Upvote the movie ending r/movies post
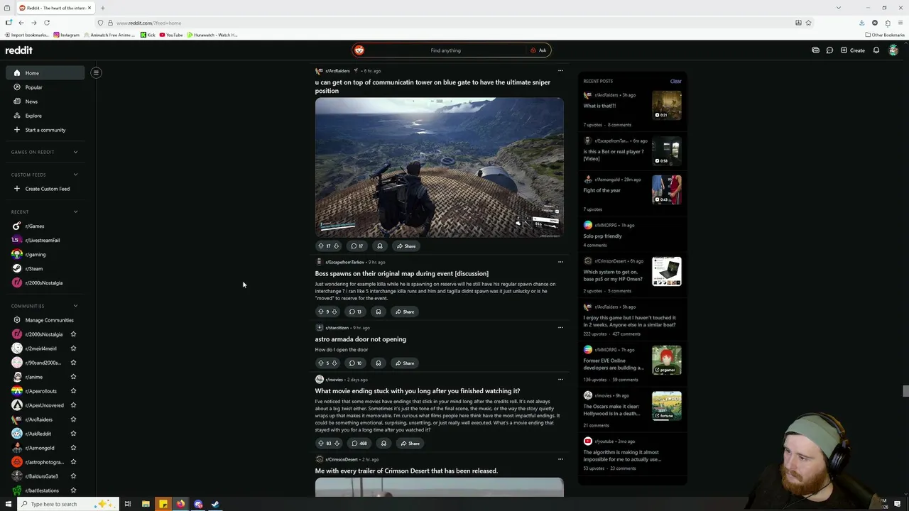Screen dimensions: 909x511 (320, 444)
